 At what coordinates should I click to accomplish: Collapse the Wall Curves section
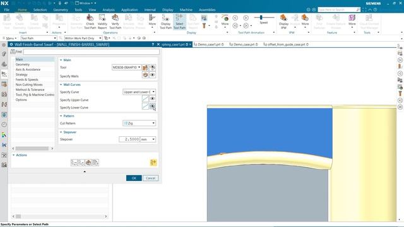tap(61, 84)
